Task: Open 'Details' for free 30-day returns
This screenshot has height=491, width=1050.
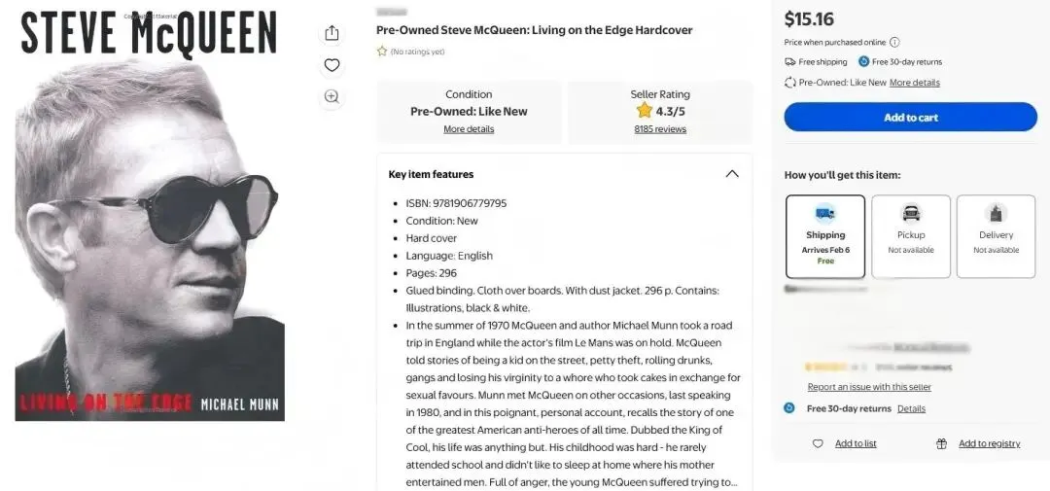Action: pos(911,408)
